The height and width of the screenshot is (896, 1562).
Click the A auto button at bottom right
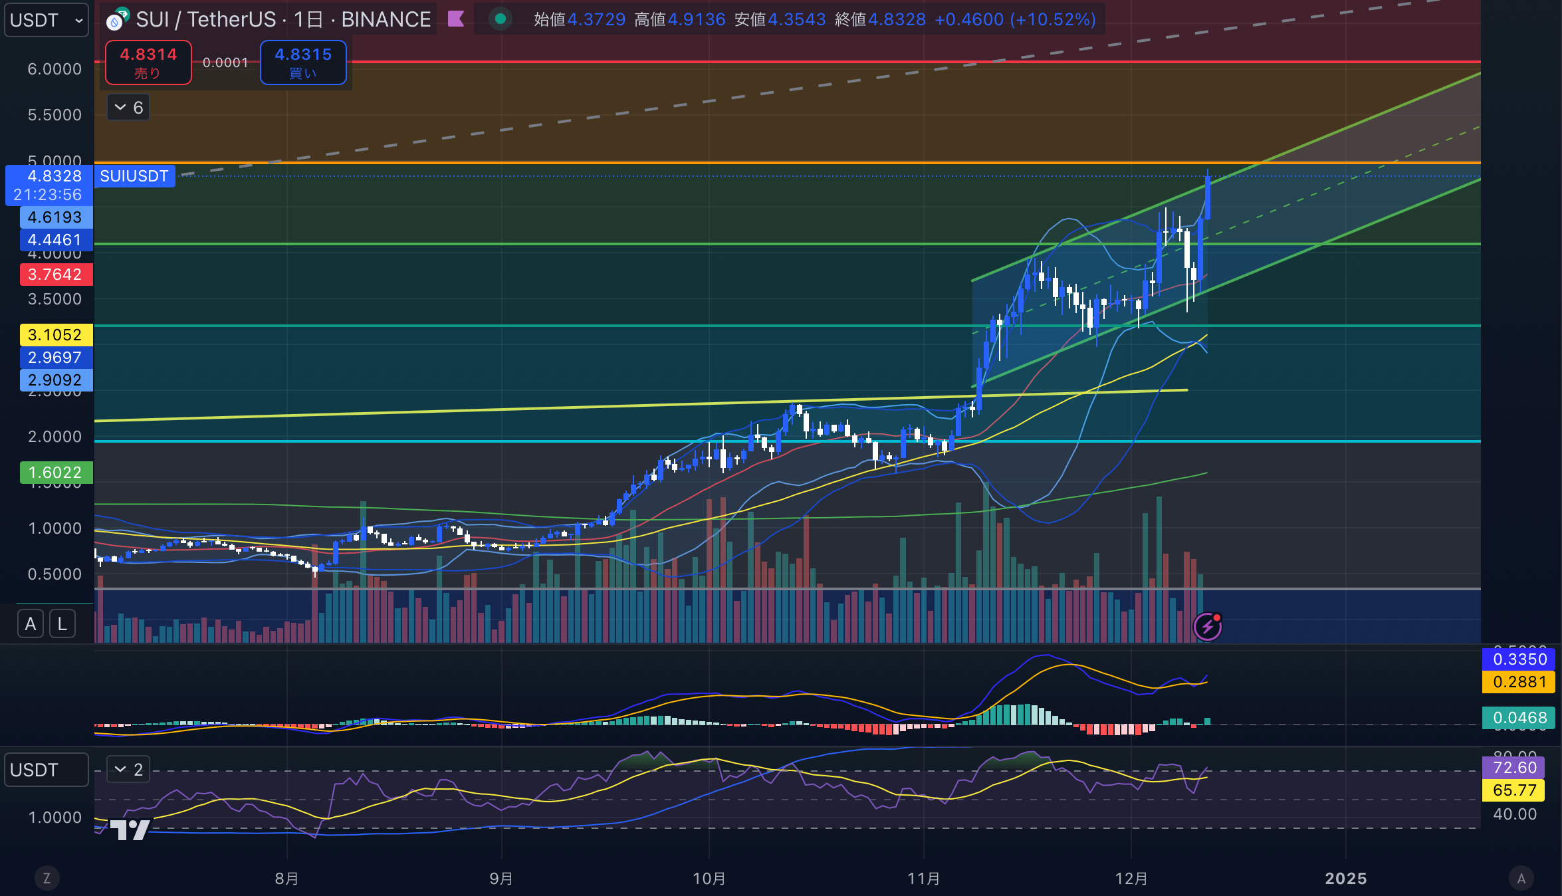(x=1521, y=878)
